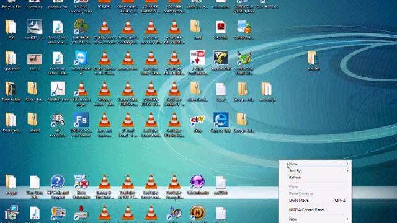Click the greyed Paste menu item
Image resolution: width=397 pixels, height=223 pixels.
[315, 187]
